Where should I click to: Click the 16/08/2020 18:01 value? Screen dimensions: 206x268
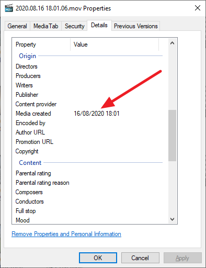97,114
